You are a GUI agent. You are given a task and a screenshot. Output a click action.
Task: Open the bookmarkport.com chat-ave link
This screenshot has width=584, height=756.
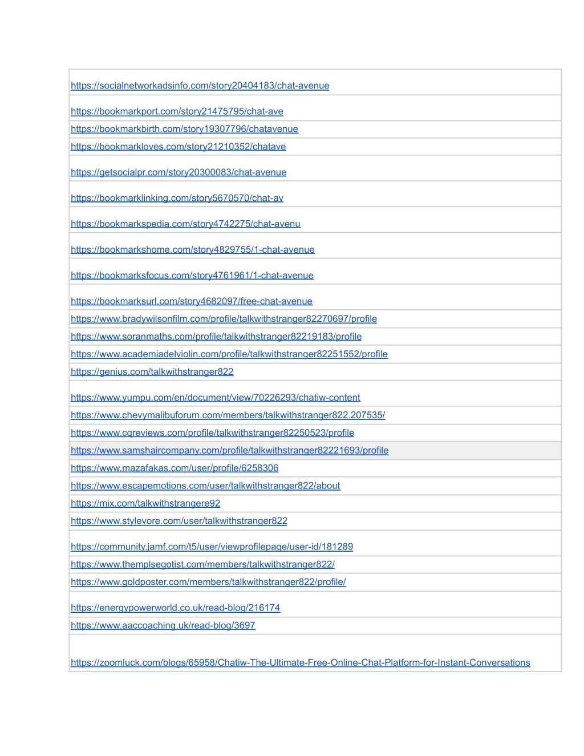click(x=177, y=111)
